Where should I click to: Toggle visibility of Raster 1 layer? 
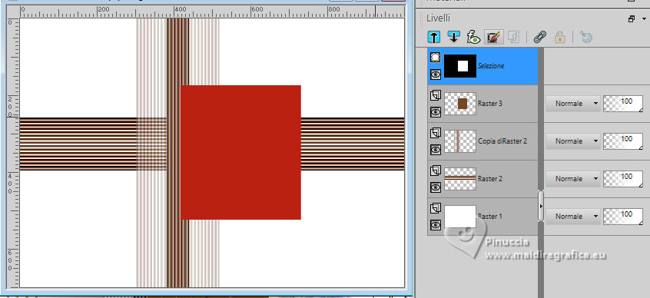(436, 224)
